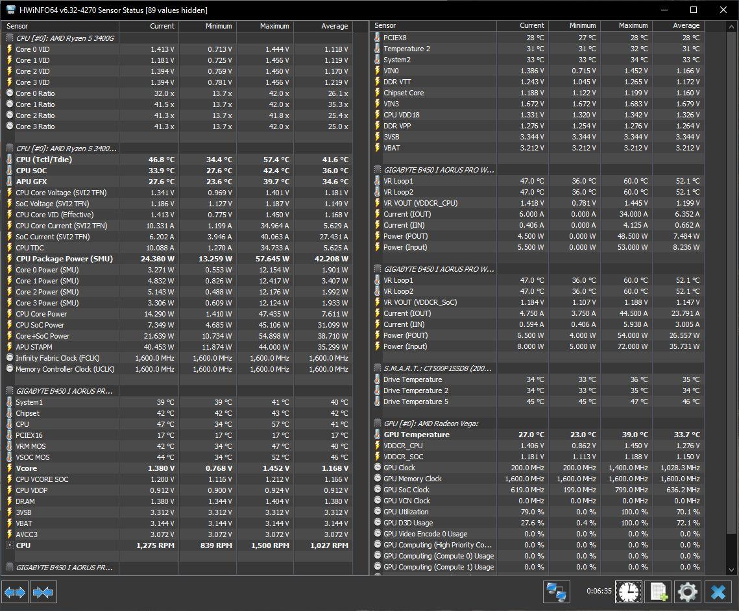Select the DDR VTT row
This screenshot has width=739, height=611.
537,82
